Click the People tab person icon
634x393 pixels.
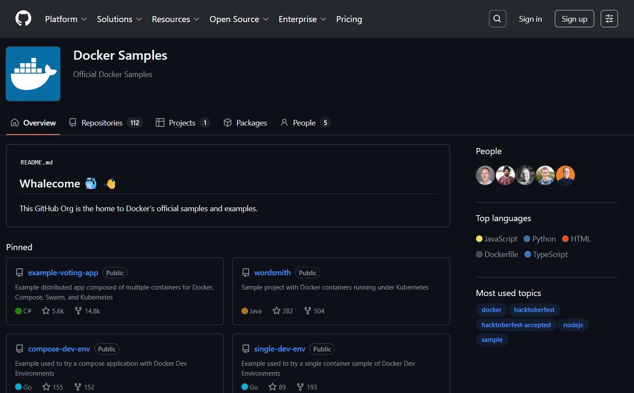pyautogui.click(x=284, y=122)
